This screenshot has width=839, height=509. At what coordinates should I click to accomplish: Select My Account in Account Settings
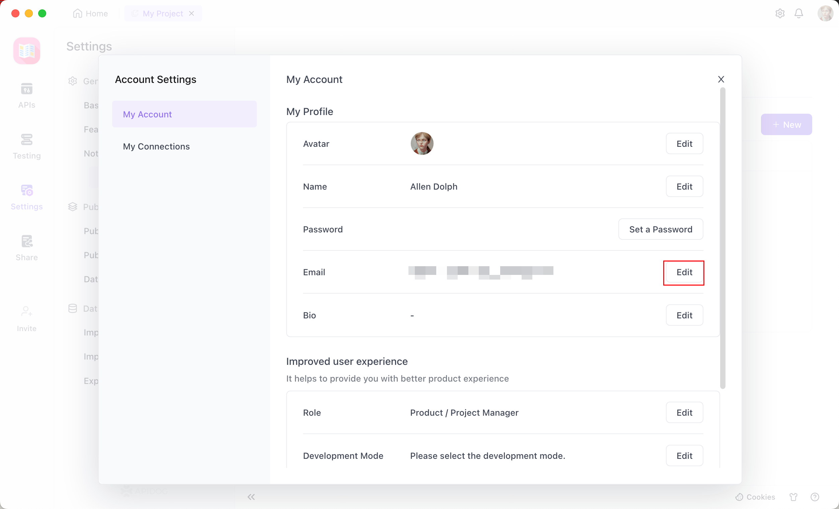(184, 114)
